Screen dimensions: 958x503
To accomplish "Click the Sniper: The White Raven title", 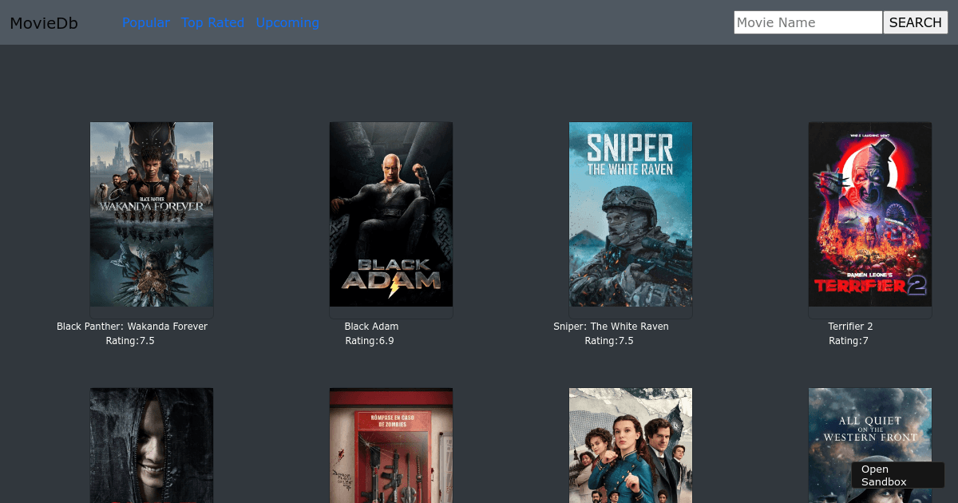I will click(611, 327).
